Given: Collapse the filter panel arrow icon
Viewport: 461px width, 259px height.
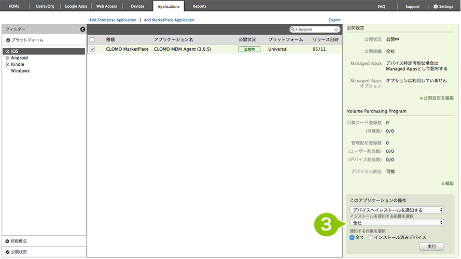Looking at the screenshot, I should click(82, 30).
